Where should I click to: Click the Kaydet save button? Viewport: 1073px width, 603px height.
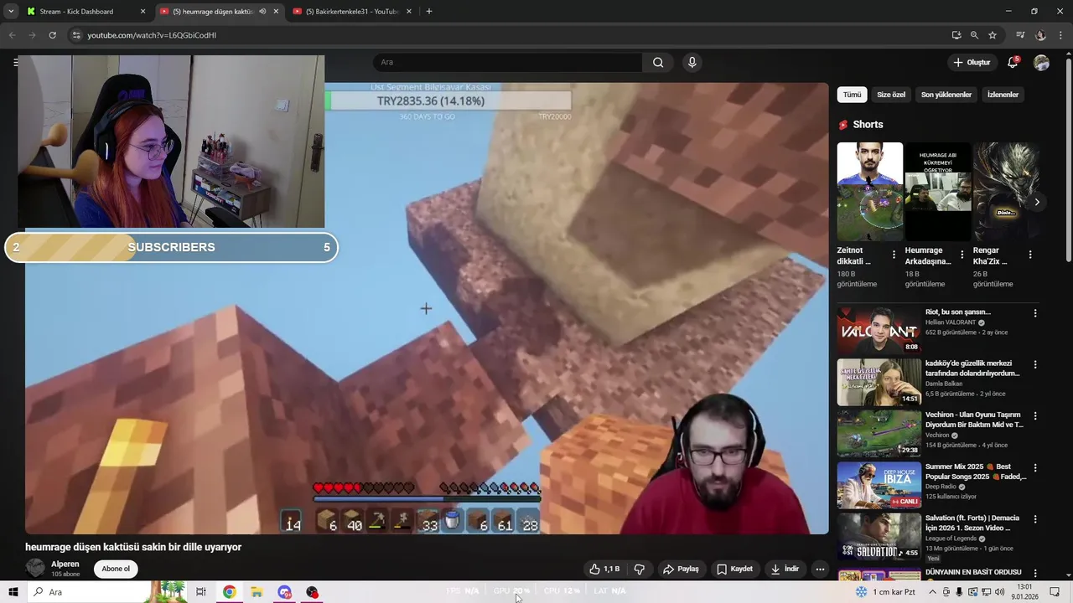(x=734, y=569)
